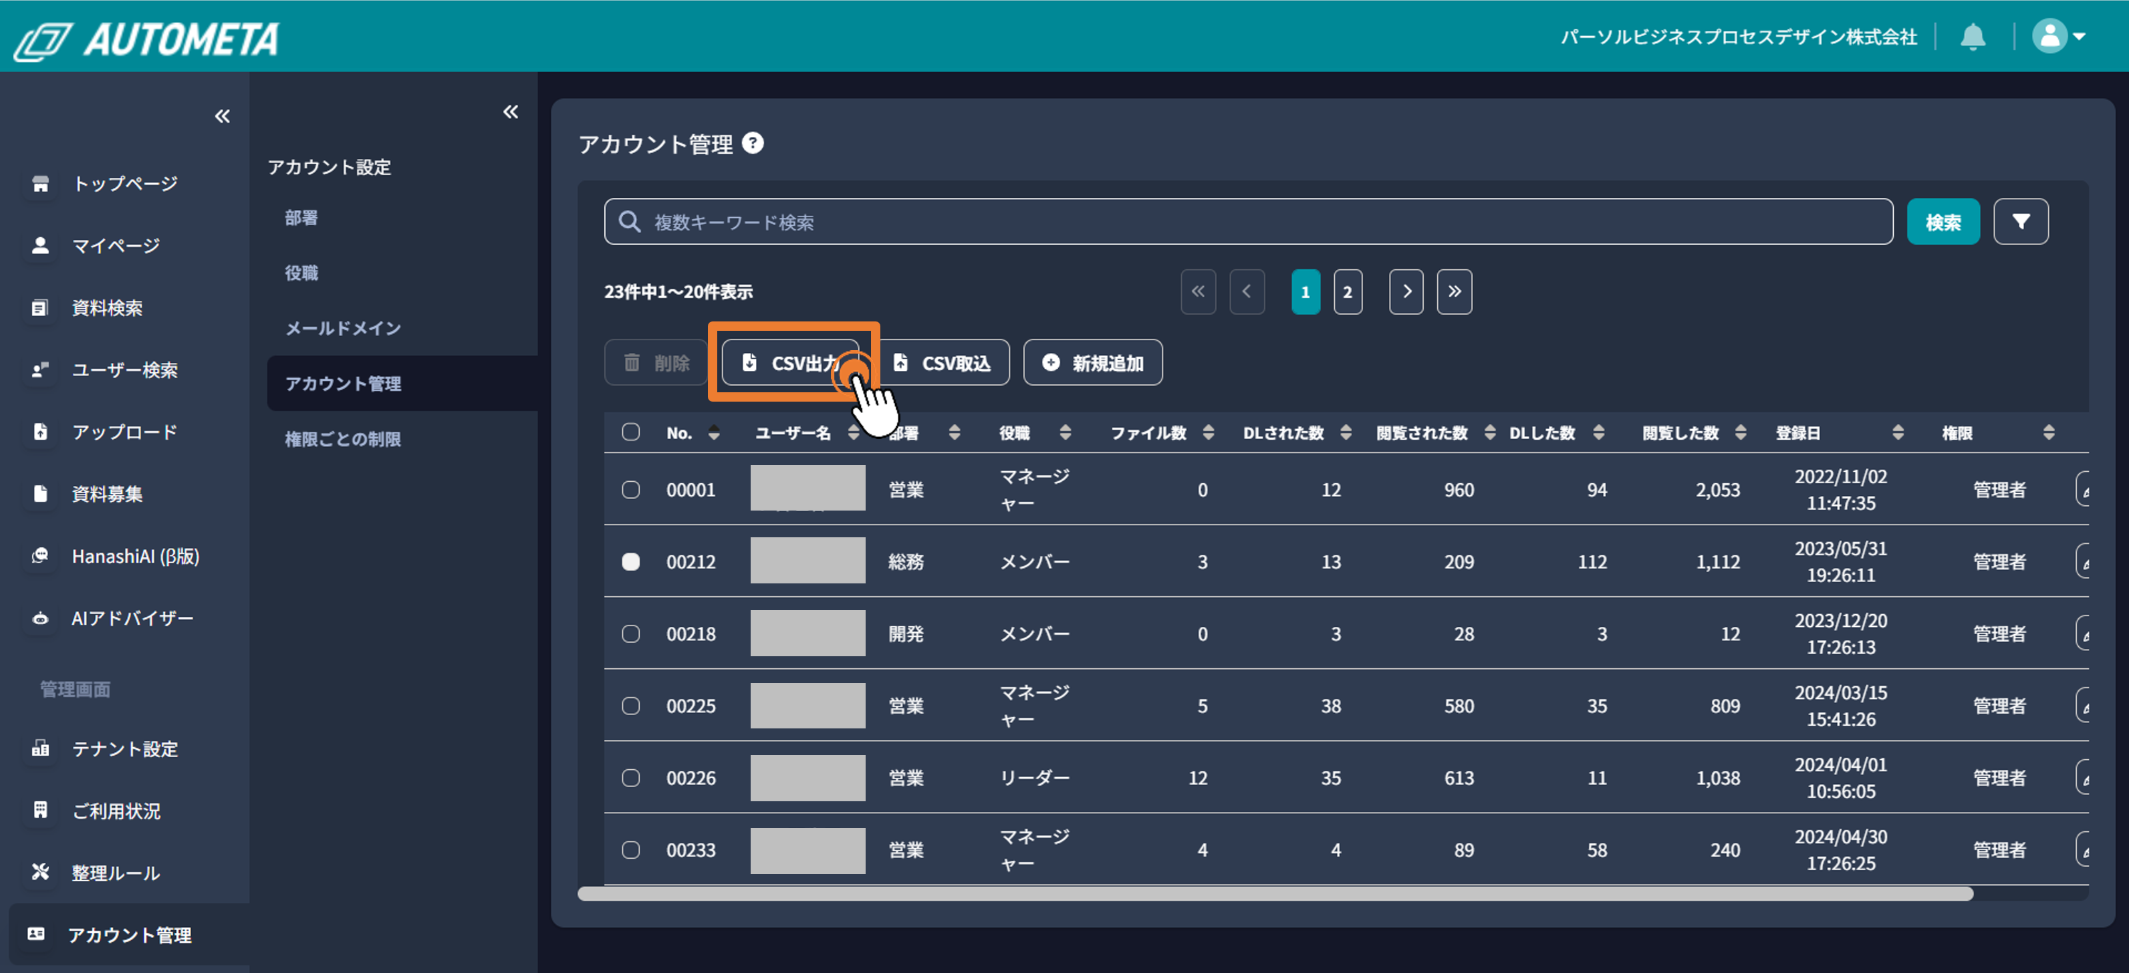The width and height of the screenshot is (2129, 973).
Task: Open the notification bell
Action: (x=1973, y=36)
